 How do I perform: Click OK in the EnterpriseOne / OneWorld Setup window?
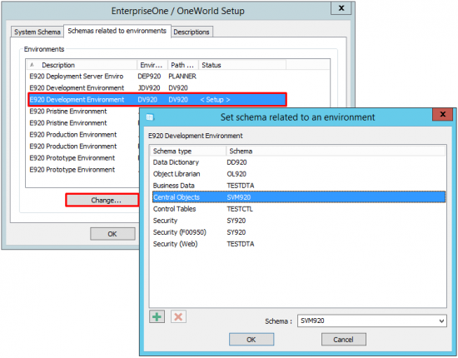click(112, 234)
